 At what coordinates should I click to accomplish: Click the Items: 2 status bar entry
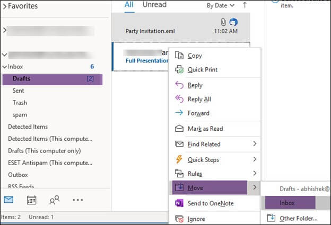point(11,217)
